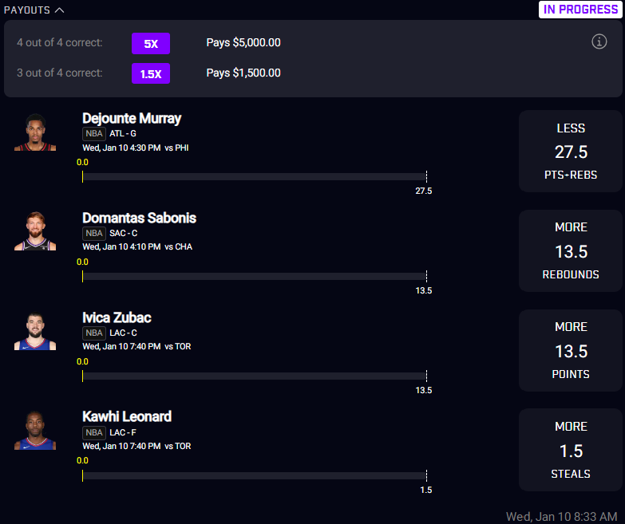
Task: Click NBA league tag for Kawhi Leonard
Action: tap(94, 432)
